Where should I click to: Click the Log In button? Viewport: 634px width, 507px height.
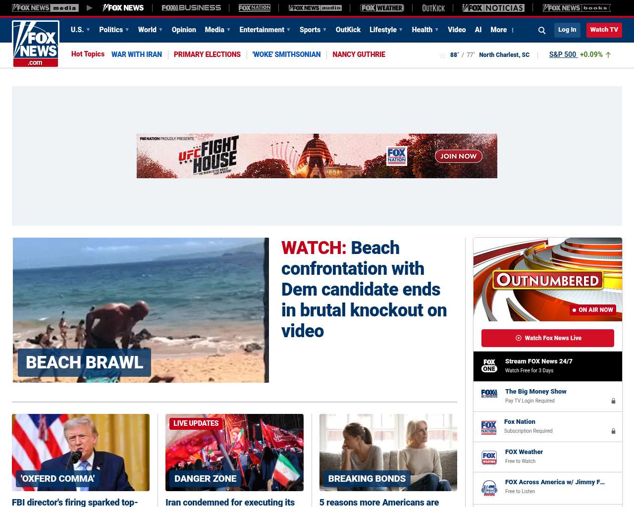pyautogui.click(x=567, y=30)
